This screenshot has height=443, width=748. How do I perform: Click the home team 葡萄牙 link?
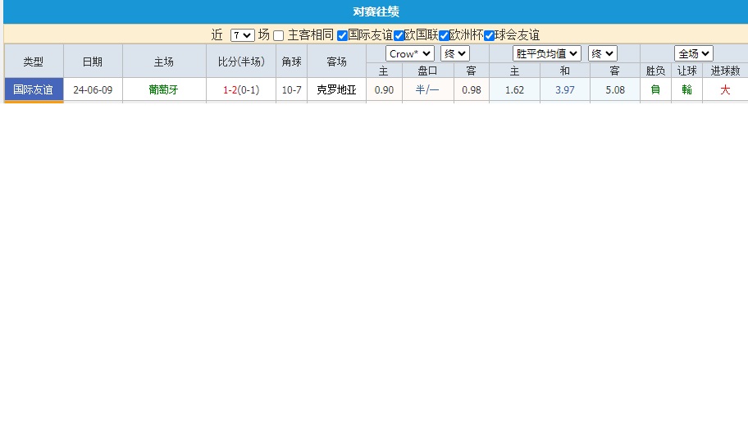(x=163, y=89)
